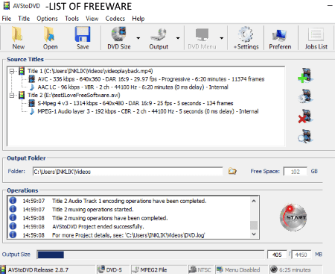Viewport: 335px width, 274px height.
Task: Click the Output toolbar icon
Action: [159, 38]
